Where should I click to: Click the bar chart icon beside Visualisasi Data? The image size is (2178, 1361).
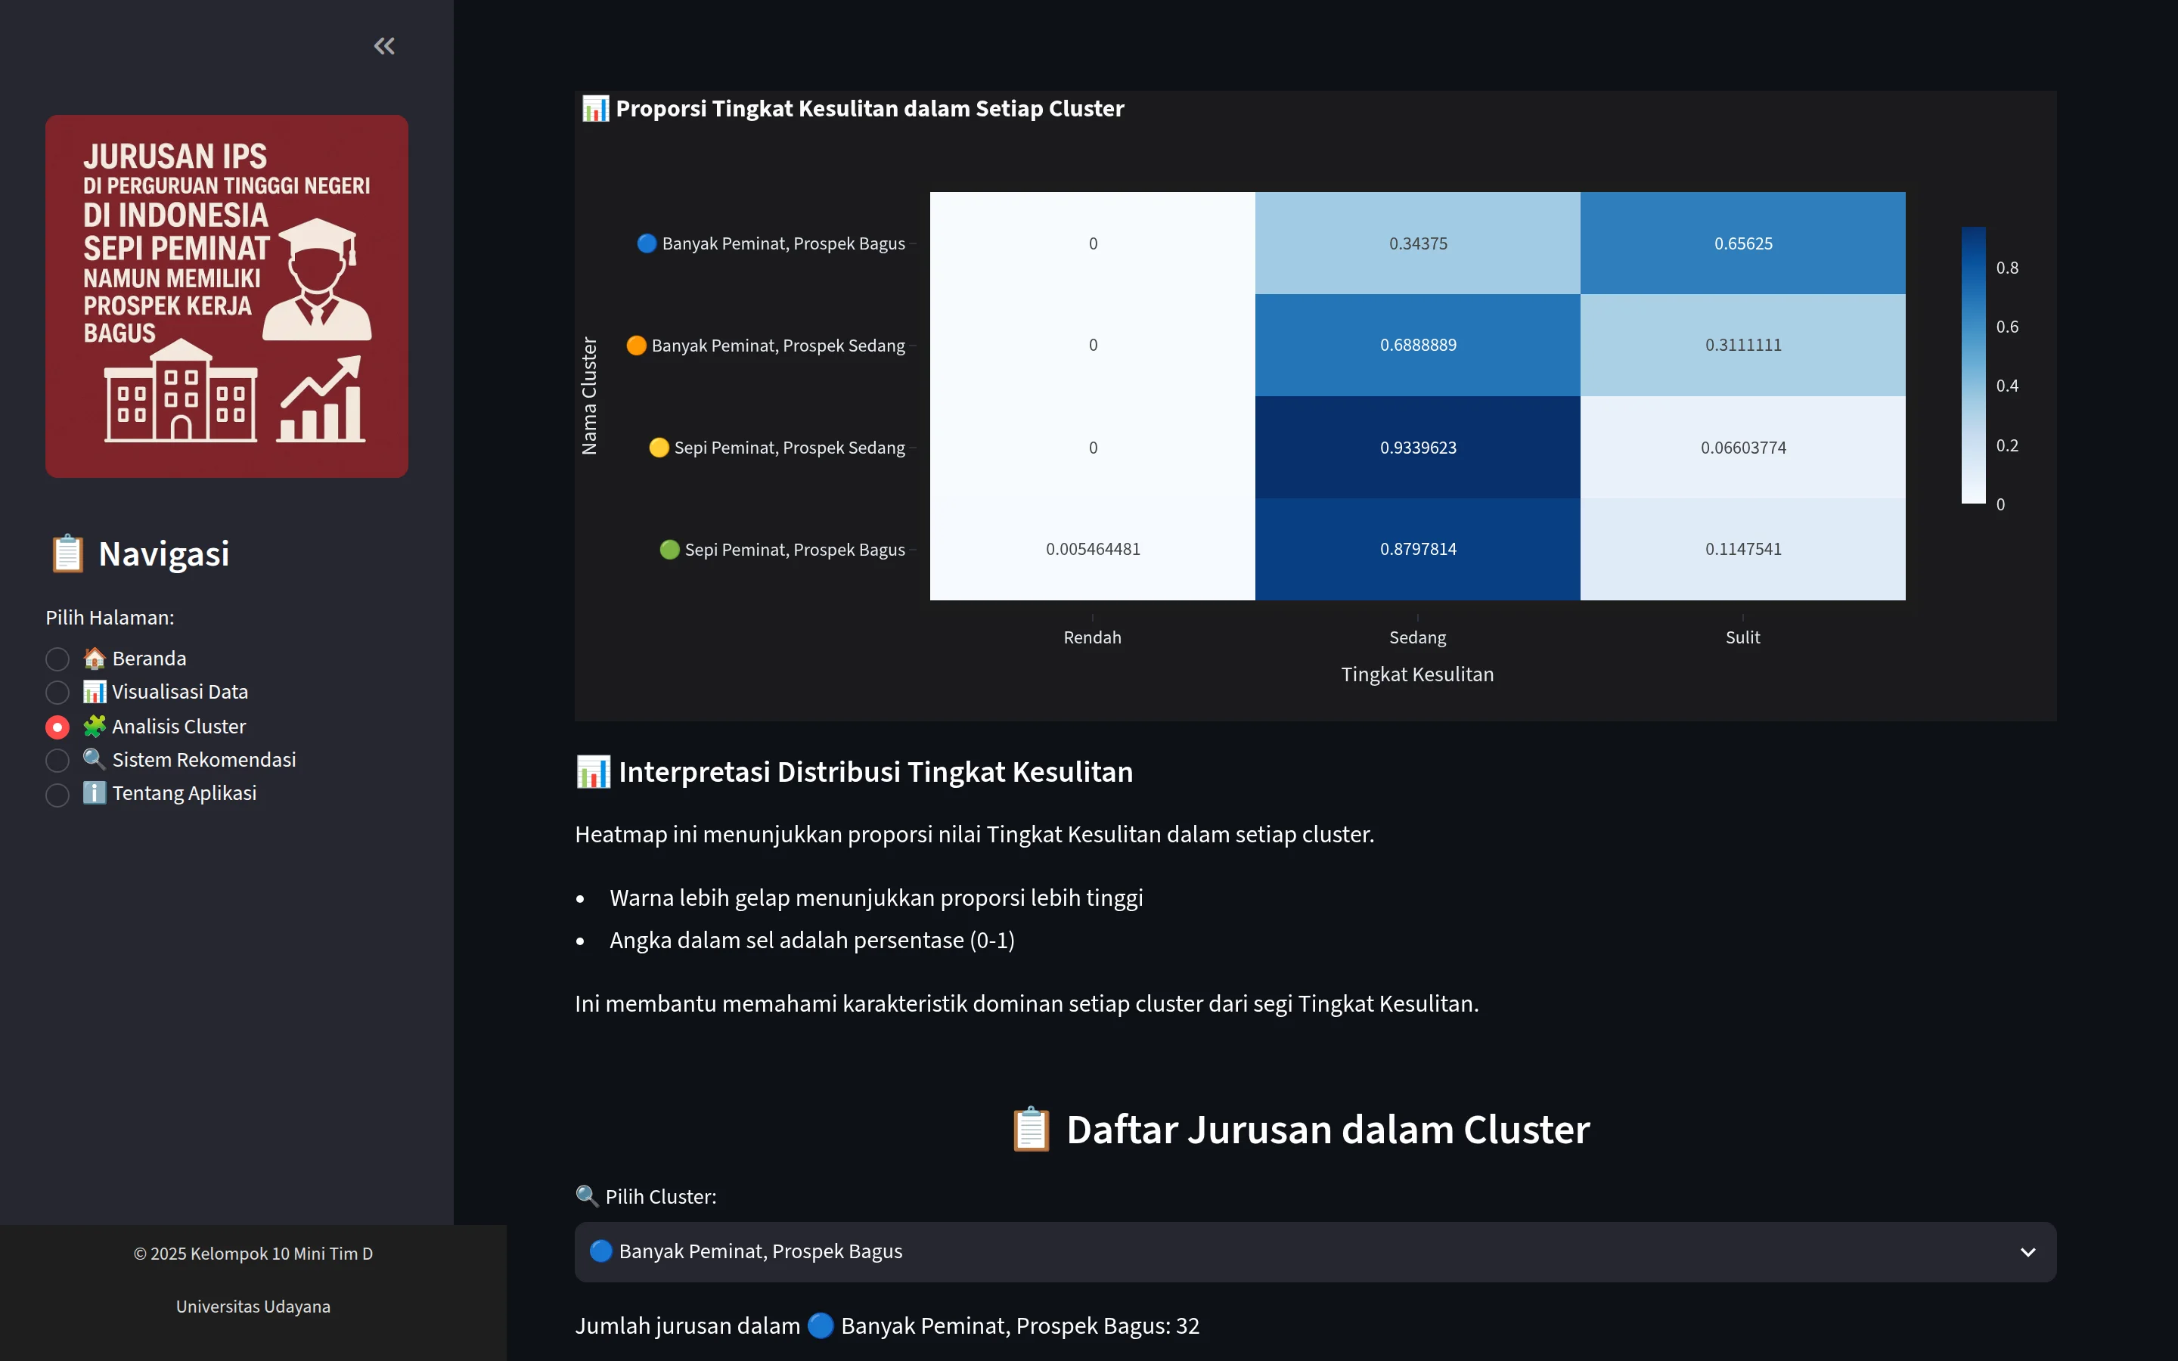pyautogui.click(x=95, y=692)
